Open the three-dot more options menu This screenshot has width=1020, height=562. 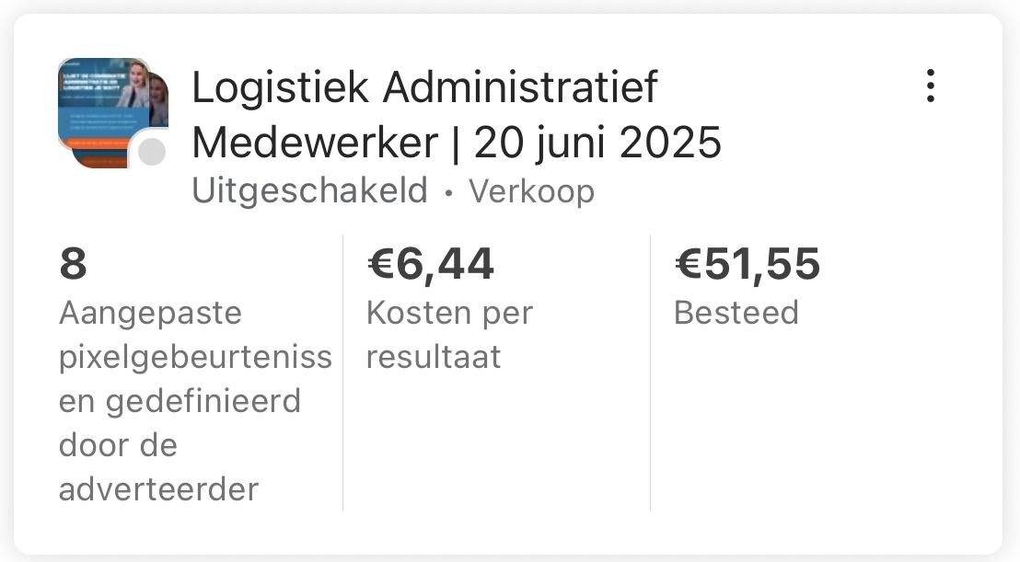click(931, 86)
